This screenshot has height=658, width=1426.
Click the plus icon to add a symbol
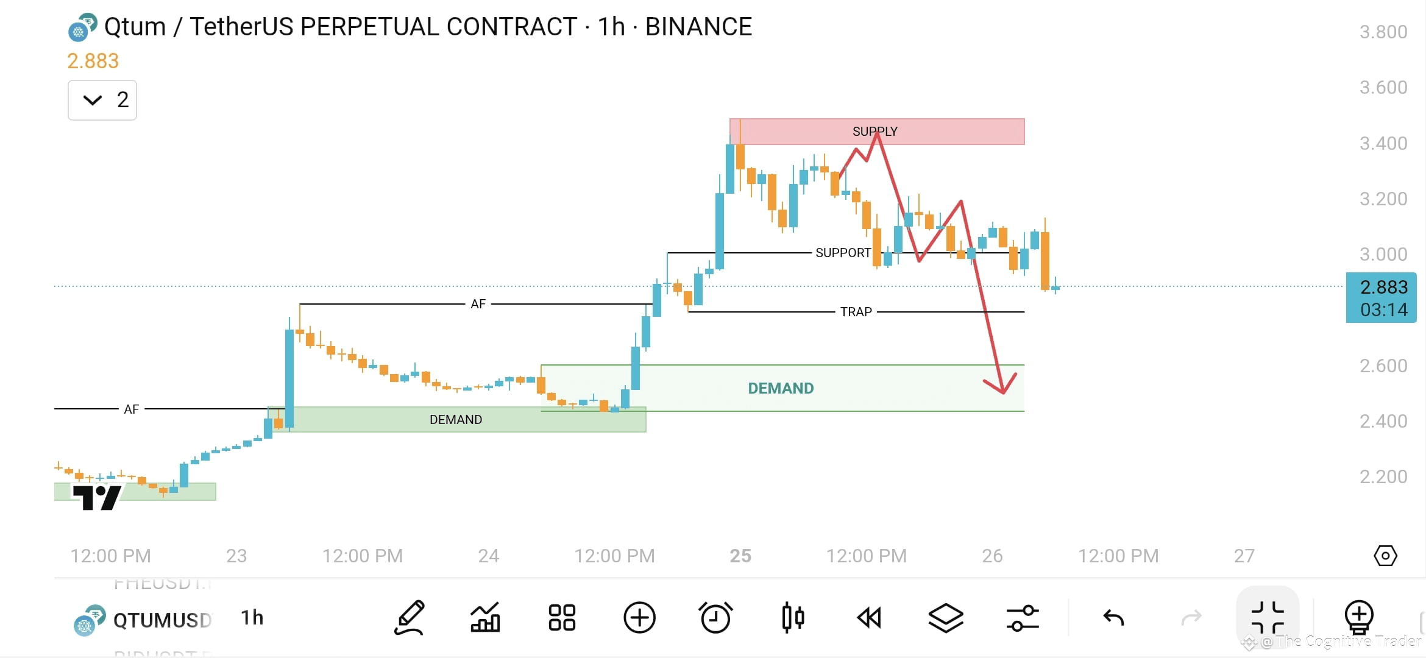[639, 617]
